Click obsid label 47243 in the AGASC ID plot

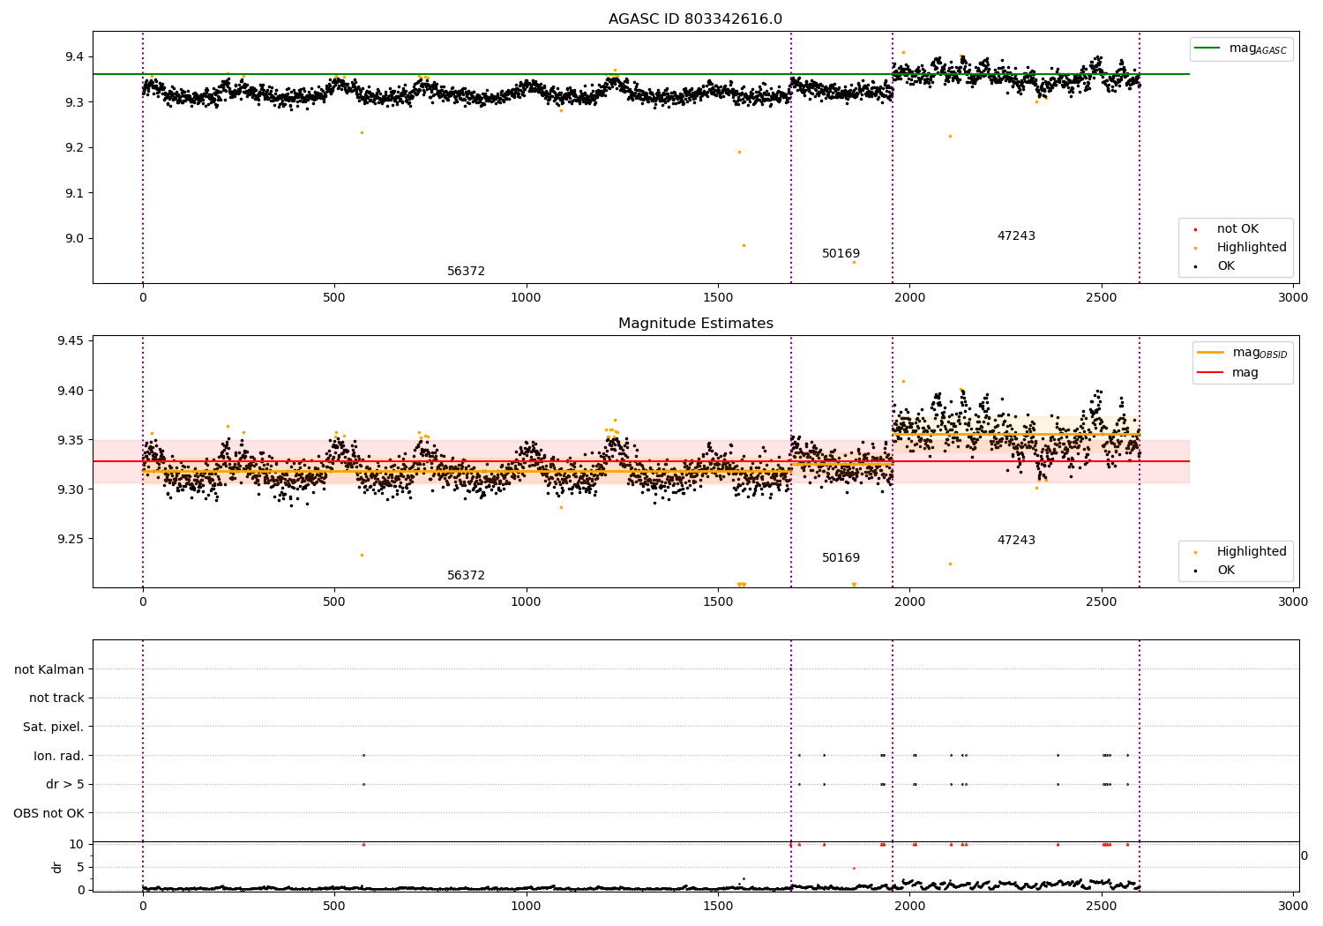[1016, 236]
